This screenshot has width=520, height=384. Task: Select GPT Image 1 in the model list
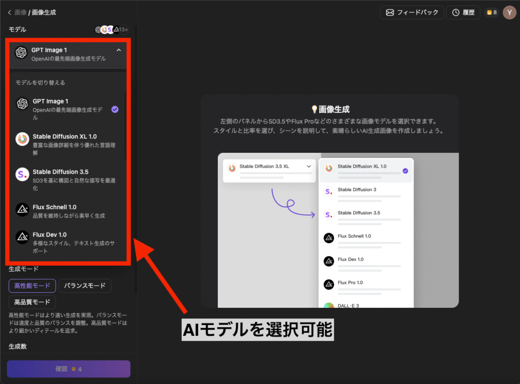68,109
